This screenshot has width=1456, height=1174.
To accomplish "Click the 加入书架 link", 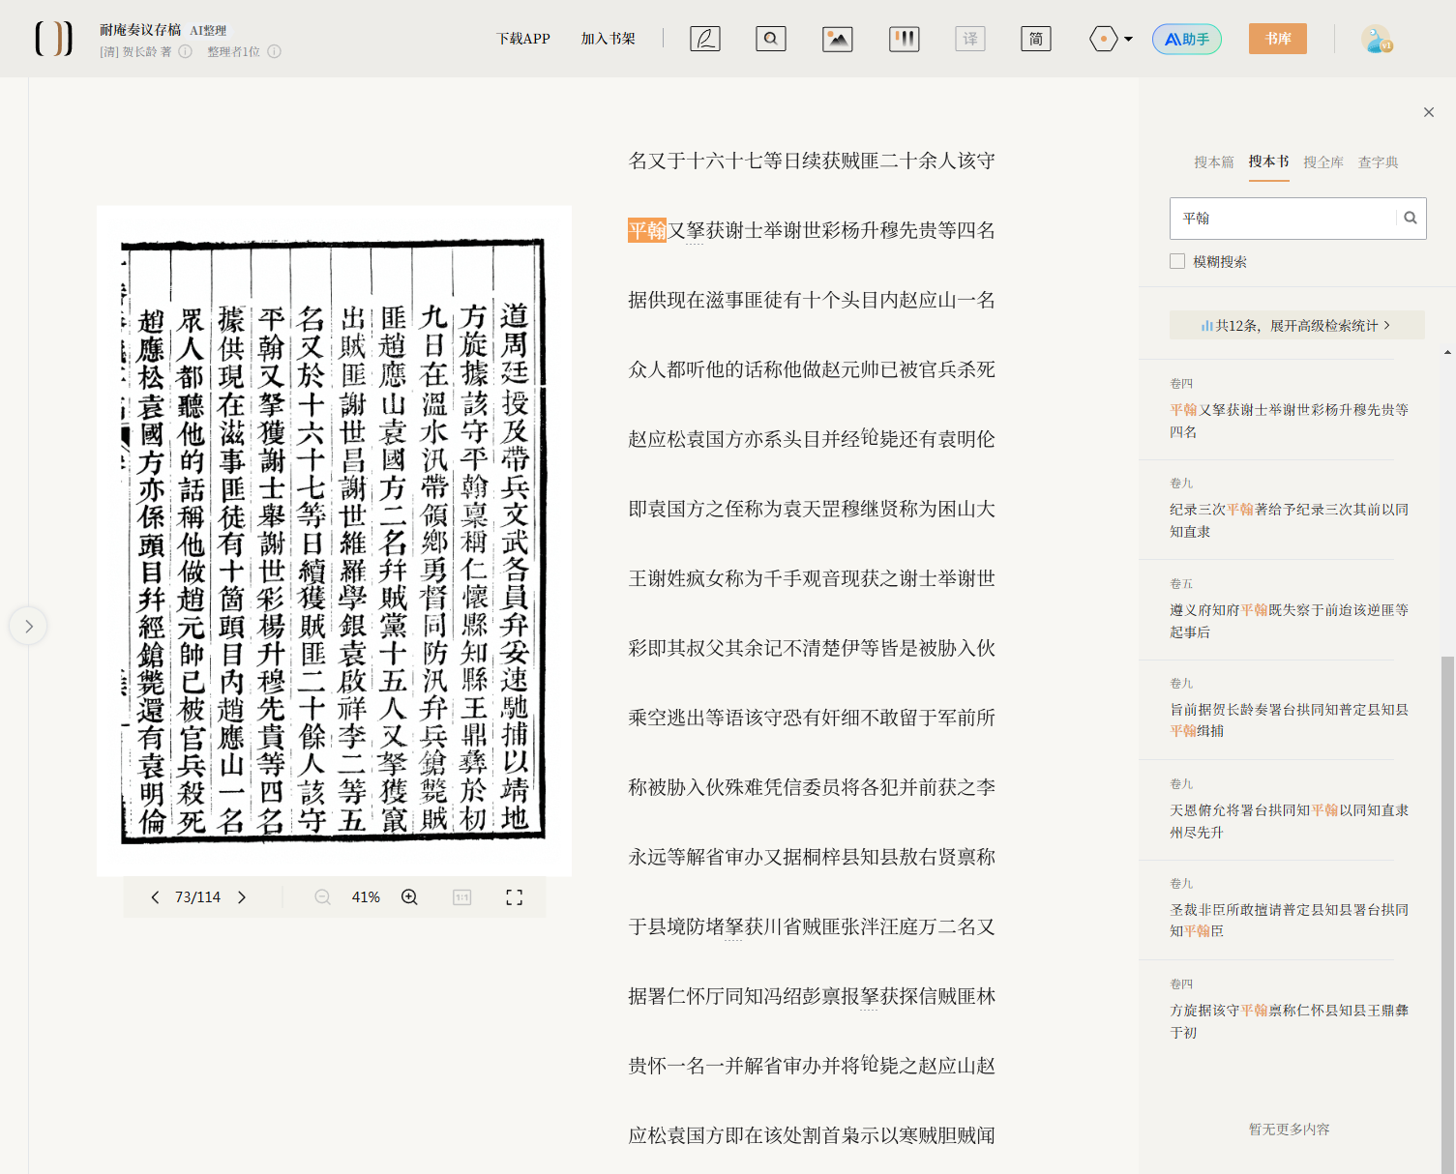I will click(608, 39).
